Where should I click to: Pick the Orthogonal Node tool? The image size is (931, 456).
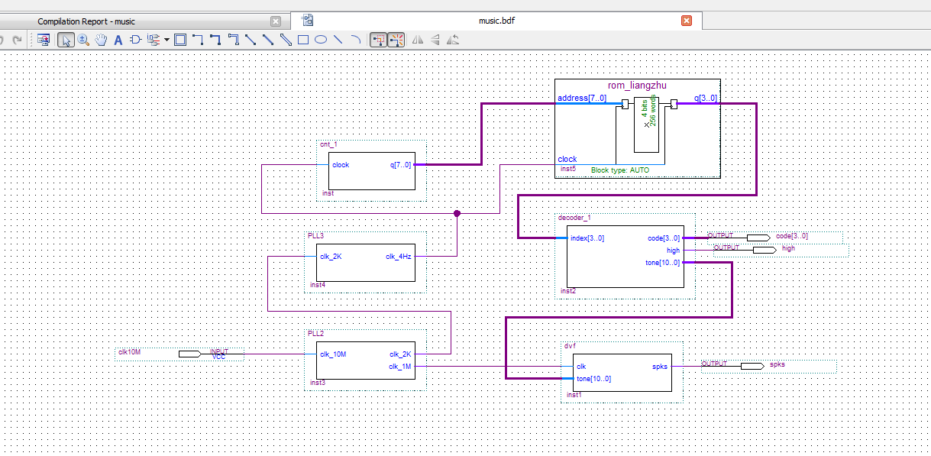(x=198, y=40)
